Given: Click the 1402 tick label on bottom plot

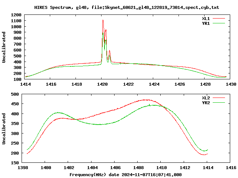Looking at the screenshot, I should tap(69, 168).
